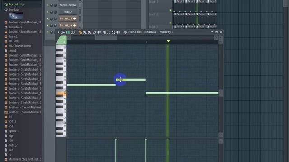Image resolution: width=289 pixels, height=162 pixels.
Task: Select 10. Kick in the browser list
Action: coord(14,41)
